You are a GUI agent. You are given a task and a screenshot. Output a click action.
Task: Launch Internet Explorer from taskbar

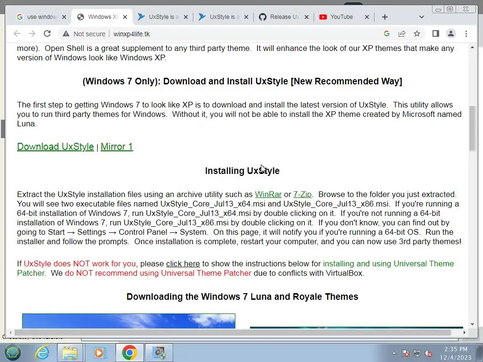pyautogui.click(x=42, y=353)
